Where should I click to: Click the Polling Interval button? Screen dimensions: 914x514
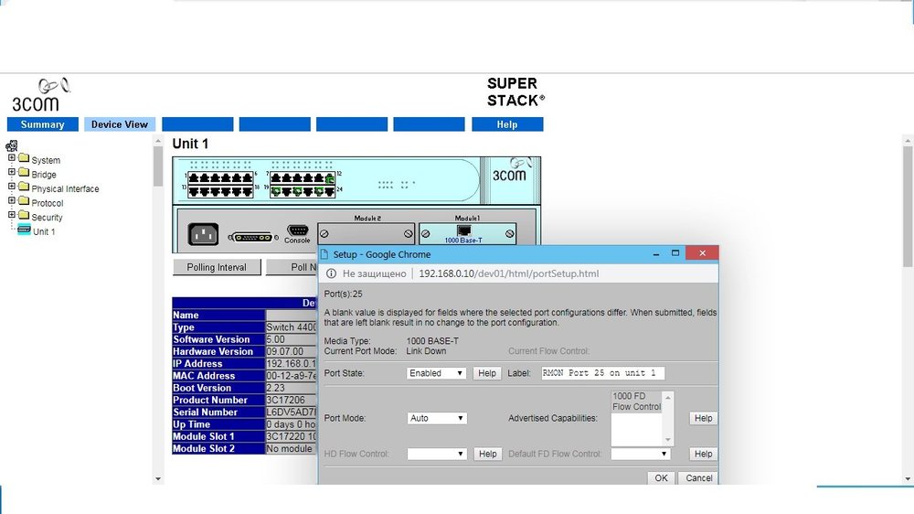(x=217, y=267)
